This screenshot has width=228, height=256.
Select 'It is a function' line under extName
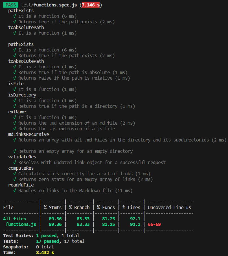coord(45,117)
